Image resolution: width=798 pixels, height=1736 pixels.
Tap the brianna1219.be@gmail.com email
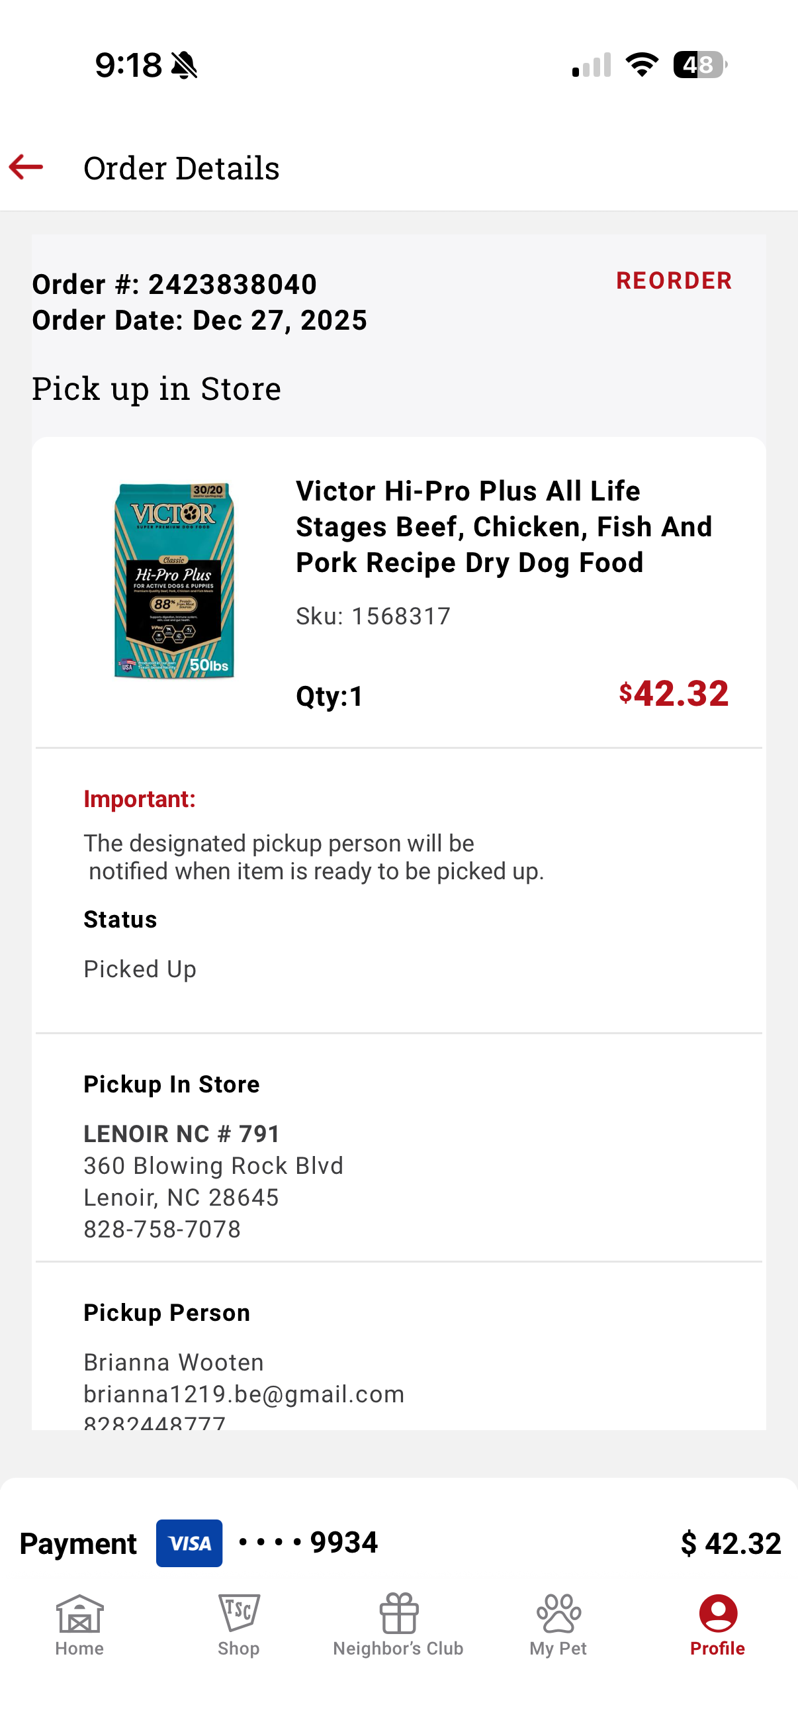244,1394
